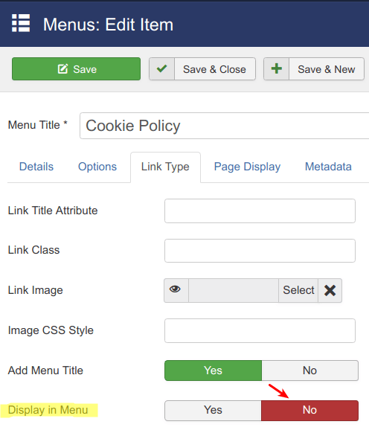Click the Image CSS Style label

point(51,330)
